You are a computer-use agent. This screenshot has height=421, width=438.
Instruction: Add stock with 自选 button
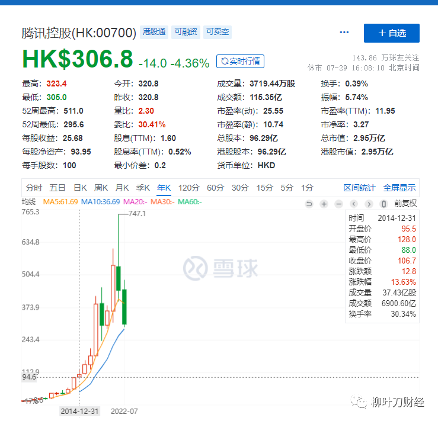[x=391, y=33]
